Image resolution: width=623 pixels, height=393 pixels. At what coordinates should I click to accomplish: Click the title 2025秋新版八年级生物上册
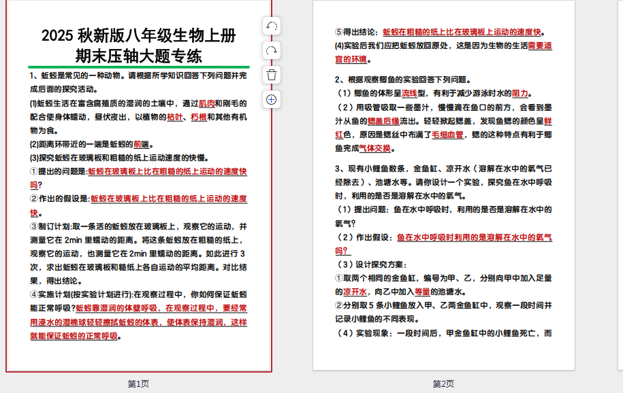click(x=139, y=35)
